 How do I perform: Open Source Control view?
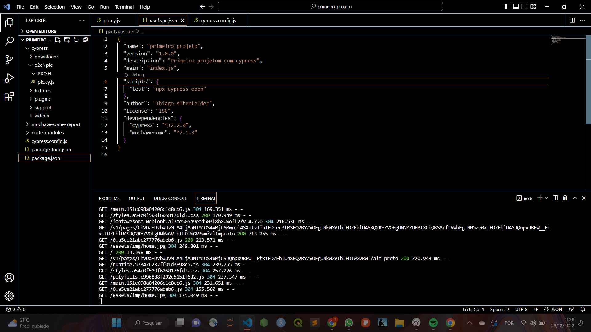coord(9,60)
